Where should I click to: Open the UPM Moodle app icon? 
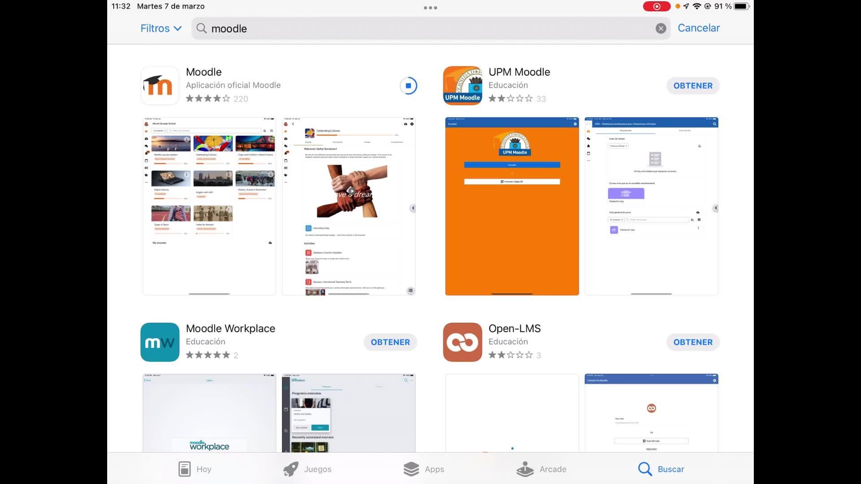[x=462, y=86]
